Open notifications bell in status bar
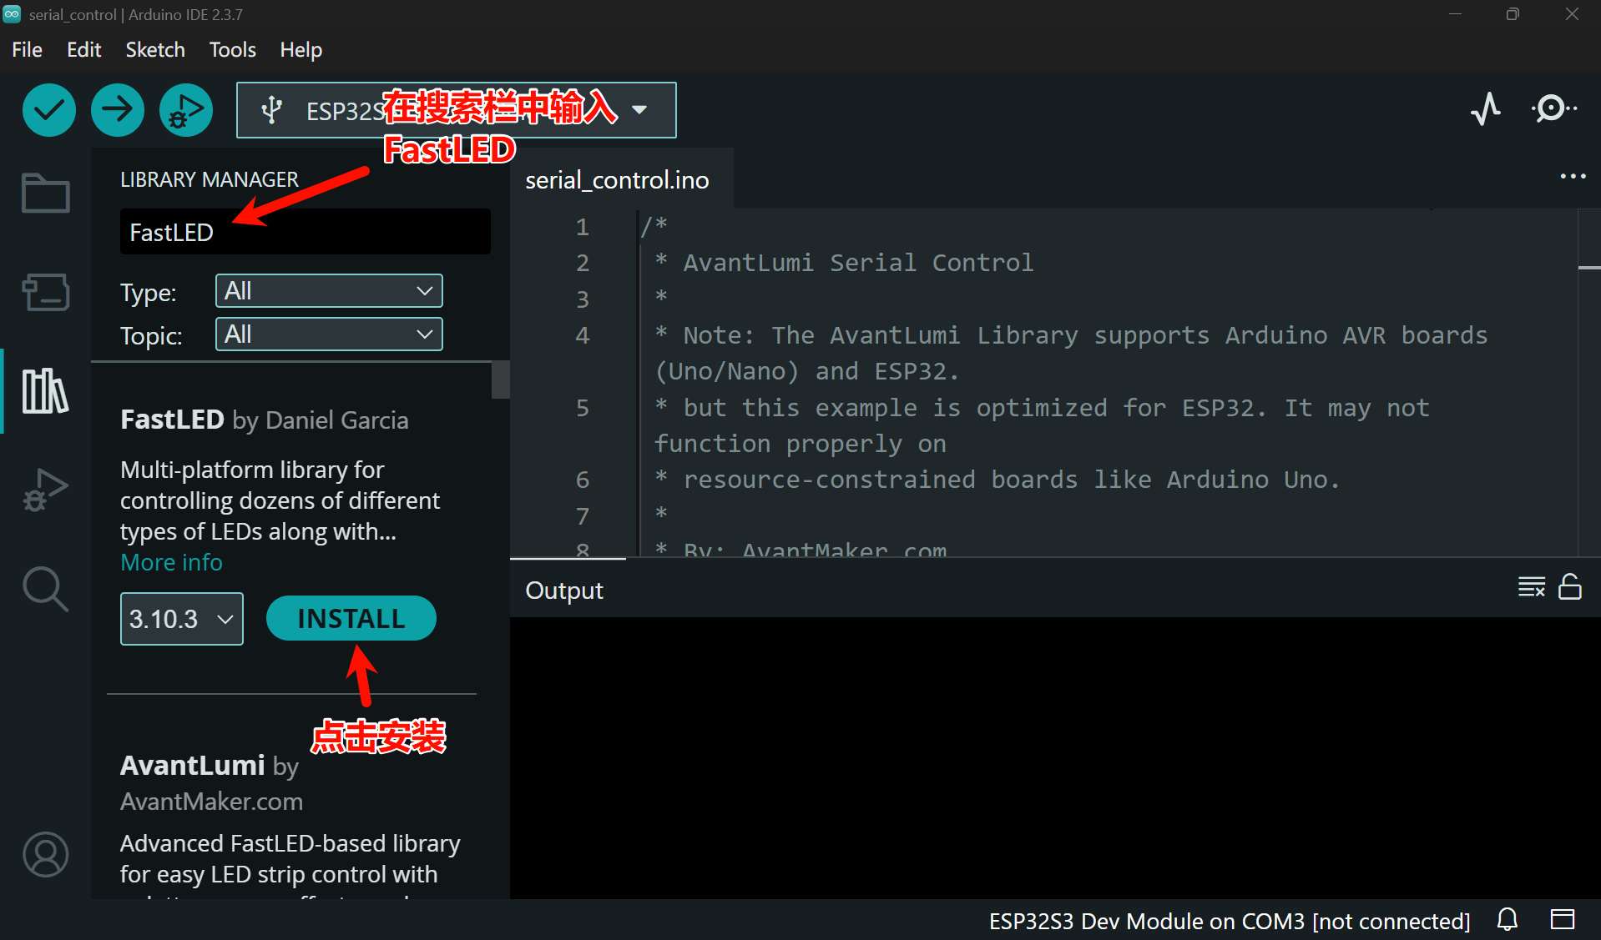The image size is (1601, 940). click(1508, 920)
